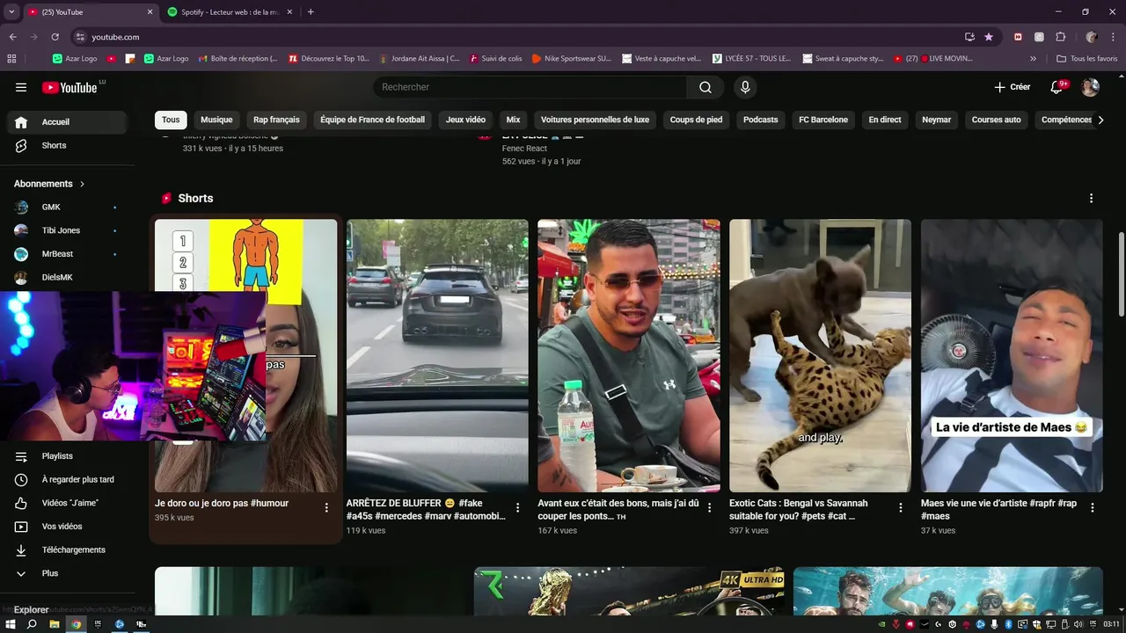Go to Accueil in the sidebar
Viewport: 1126px width, 633px height.
[x=67, y=122]
